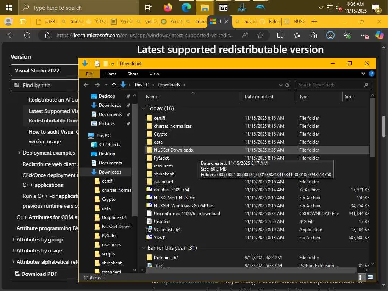Launch Firefox from the taskbar

[167, 8]
